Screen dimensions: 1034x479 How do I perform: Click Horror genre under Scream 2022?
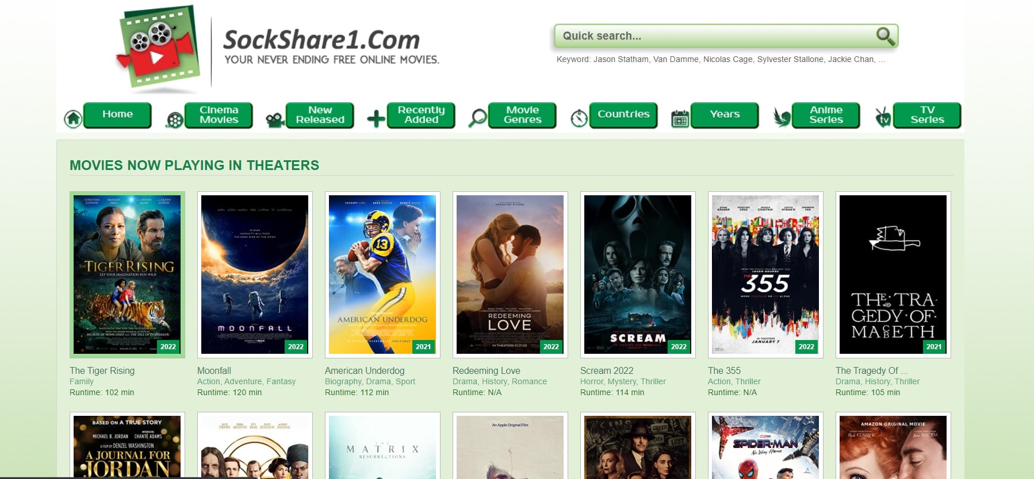592,381
